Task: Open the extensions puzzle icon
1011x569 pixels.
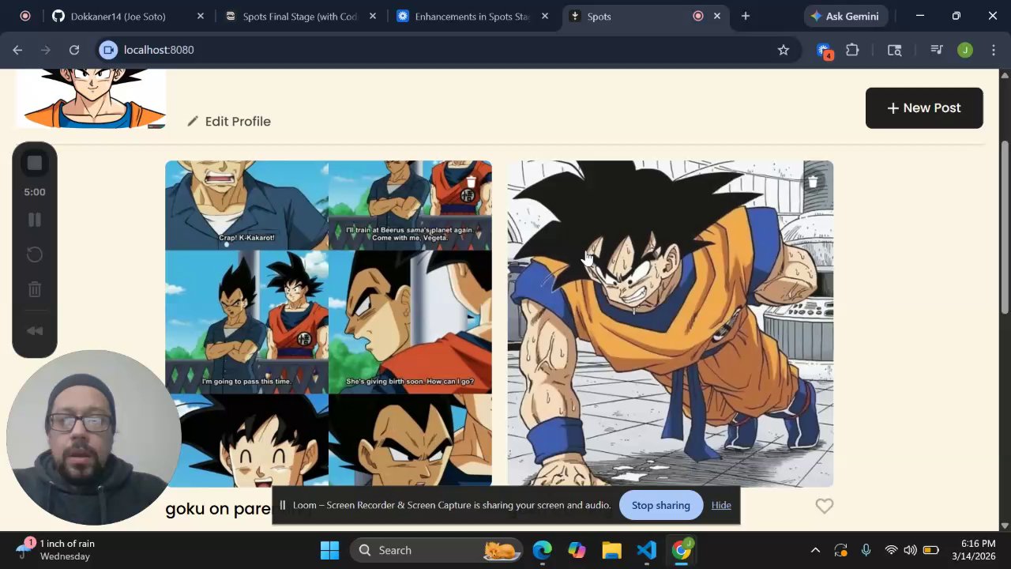Action: click(852, 50)
